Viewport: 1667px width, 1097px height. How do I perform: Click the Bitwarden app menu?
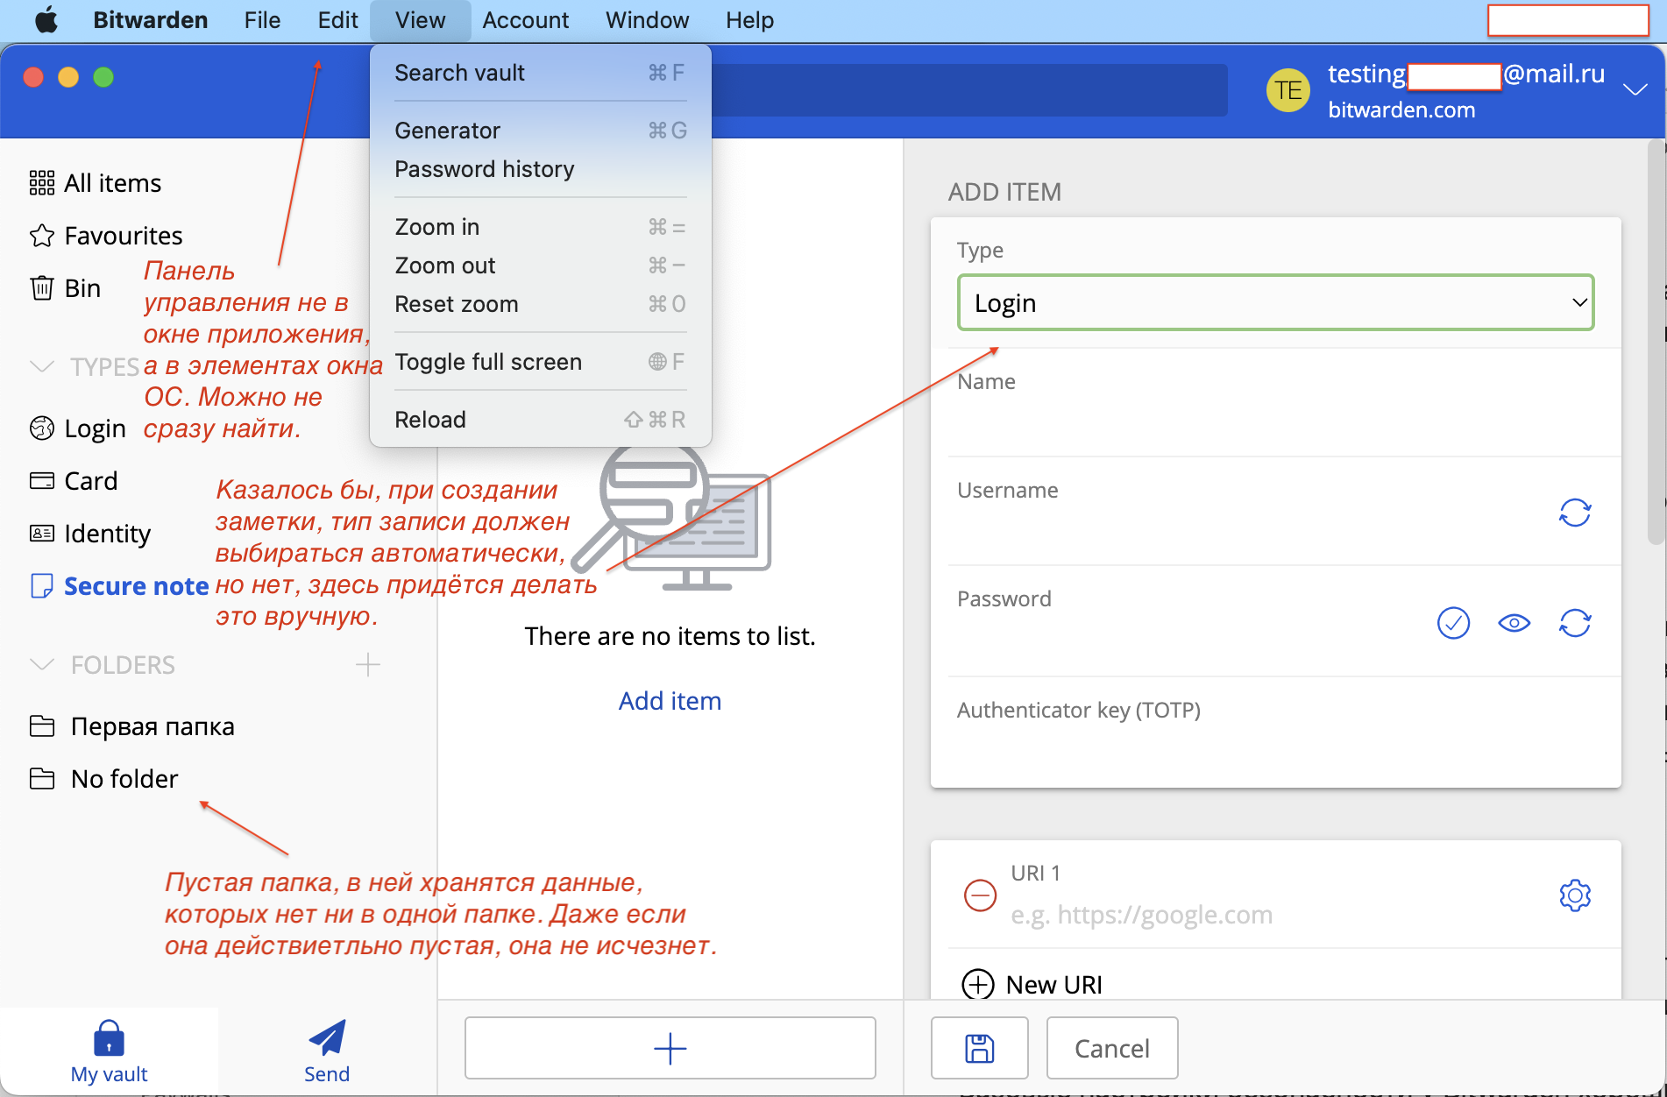(x=151, y=20)
